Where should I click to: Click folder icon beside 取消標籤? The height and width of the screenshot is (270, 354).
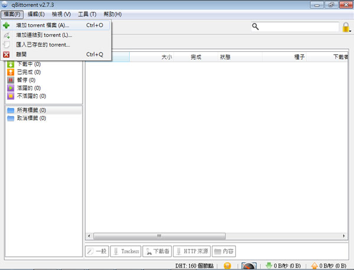(x=11, y=118)
